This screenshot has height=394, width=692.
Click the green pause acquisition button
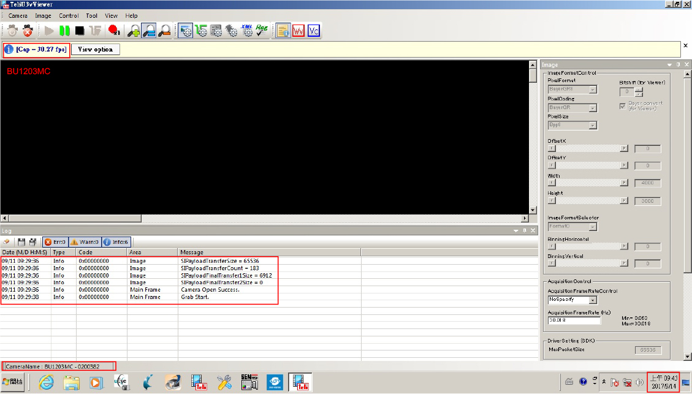64,31
